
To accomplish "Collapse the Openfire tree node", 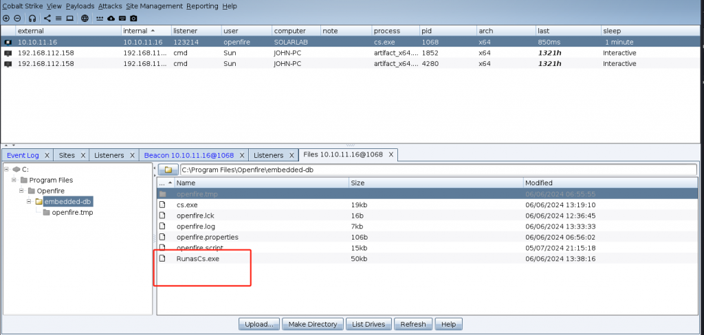I will point(21,191).
